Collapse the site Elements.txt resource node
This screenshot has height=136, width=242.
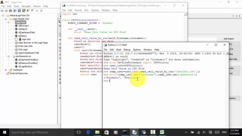[x=9, y=56]
